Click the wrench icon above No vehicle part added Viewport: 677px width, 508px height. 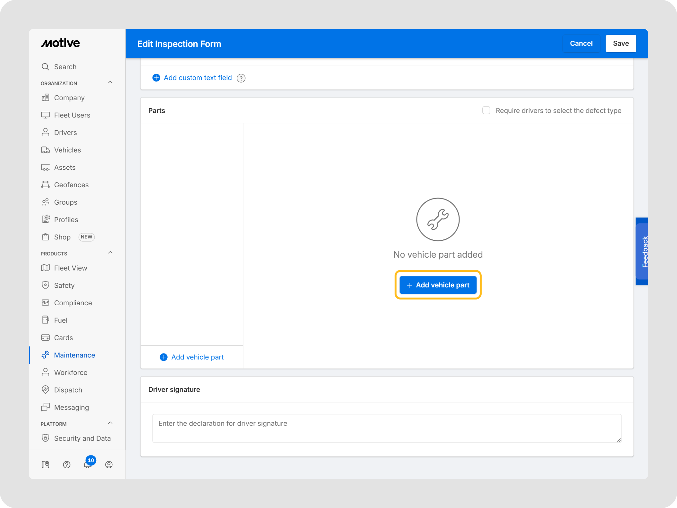(438, 219)
